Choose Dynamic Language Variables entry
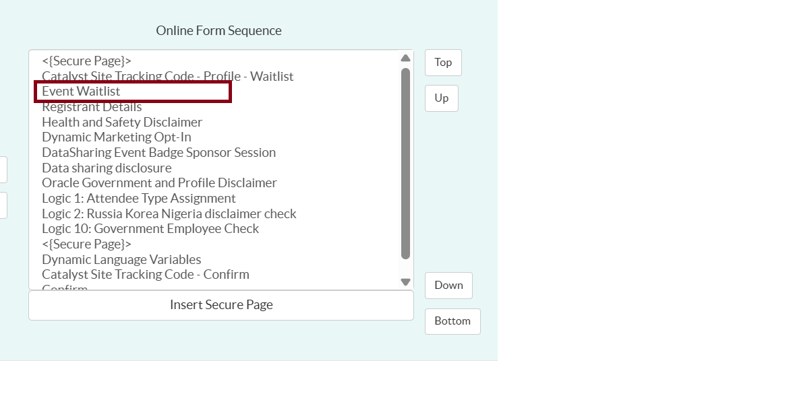The width and height of the screenshot is (791, 398). (121, 260)
